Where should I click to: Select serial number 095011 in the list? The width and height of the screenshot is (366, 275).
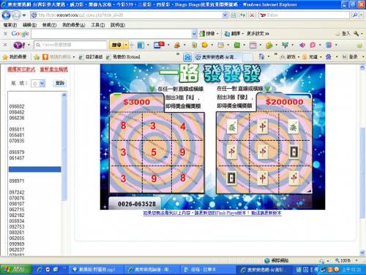coord(17,129)
